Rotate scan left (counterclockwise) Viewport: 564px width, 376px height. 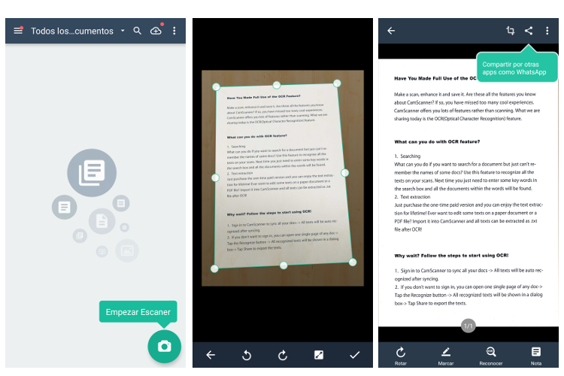tap(246, 355)
